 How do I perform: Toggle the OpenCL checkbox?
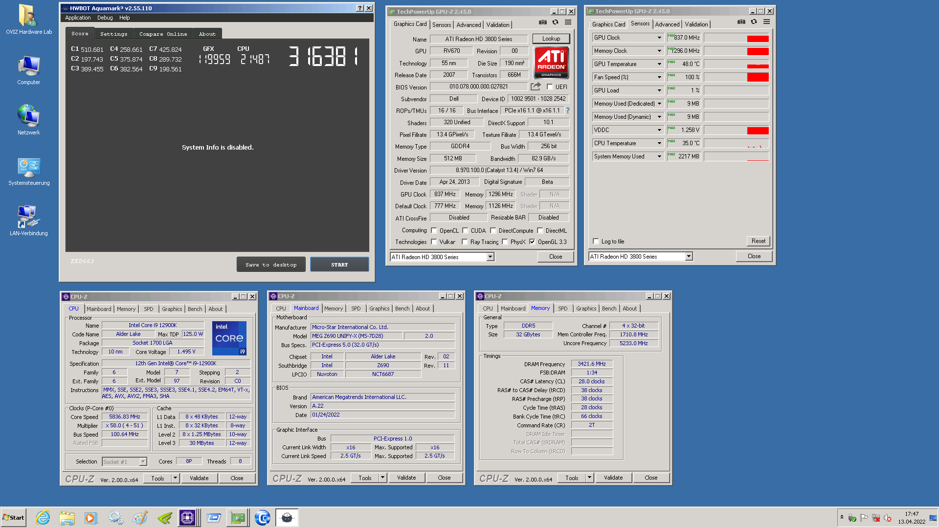(x=434, y=231)
